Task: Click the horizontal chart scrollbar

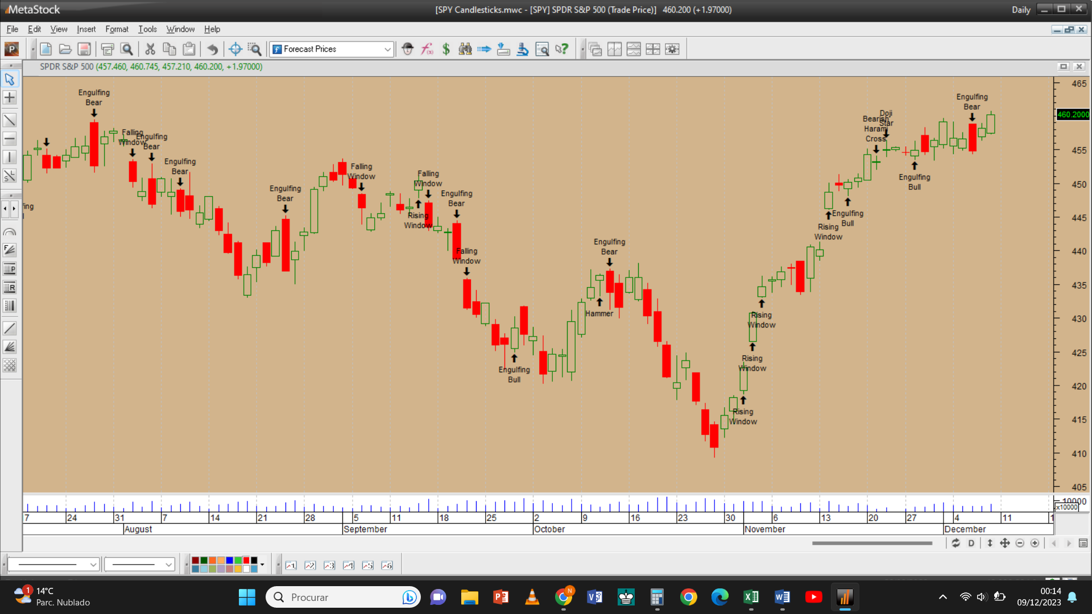Action: pos(872,544)
